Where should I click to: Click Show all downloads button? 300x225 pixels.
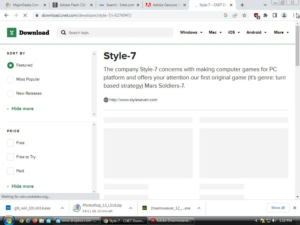pos(278,208)
